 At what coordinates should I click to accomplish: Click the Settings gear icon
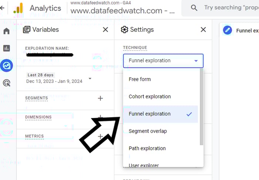[124, 30]
